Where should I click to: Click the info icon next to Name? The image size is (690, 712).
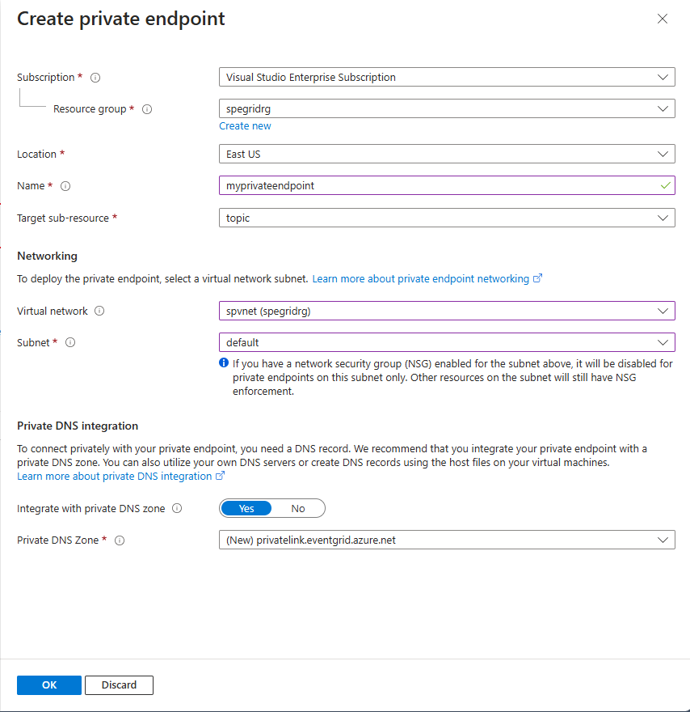(65, 186)
